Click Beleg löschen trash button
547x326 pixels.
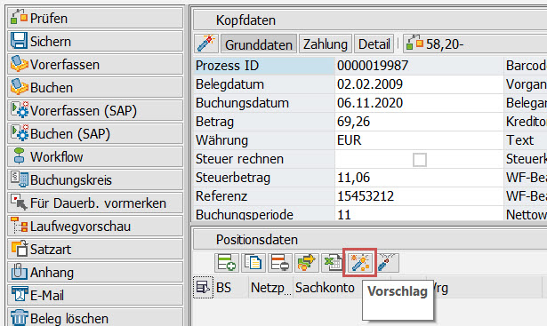tap(95, 318)
